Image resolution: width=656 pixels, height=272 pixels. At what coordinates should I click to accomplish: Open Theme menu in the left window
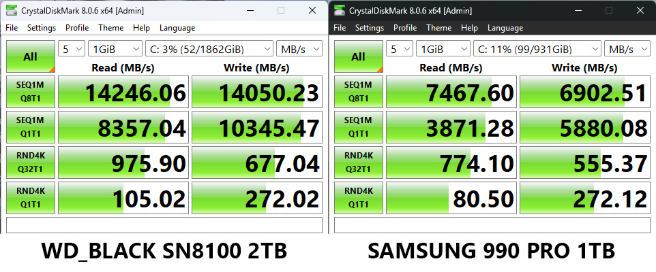coord(111,28)
